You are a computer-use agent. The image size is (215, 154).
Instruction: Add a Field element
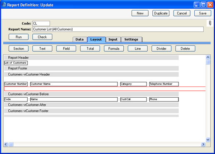click(x=66, y=48)
